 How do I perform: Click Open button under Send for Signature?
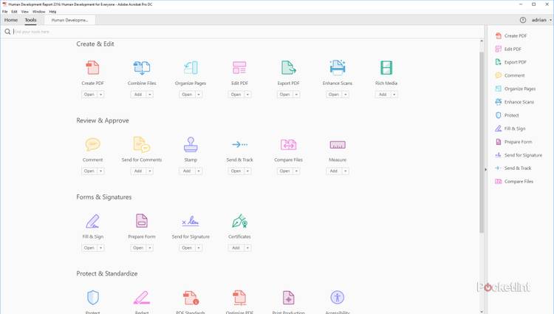[187, 248]
